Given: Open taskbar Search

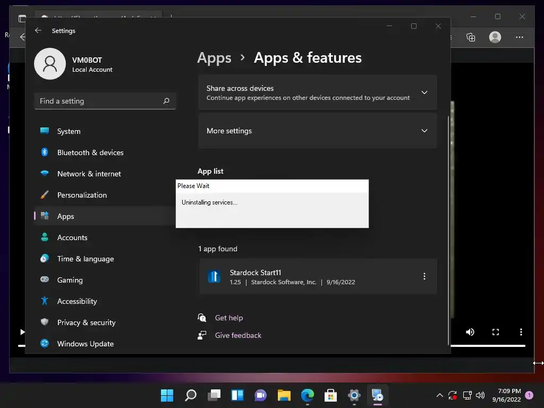Looking at the screenshot, I should (191, 395).
